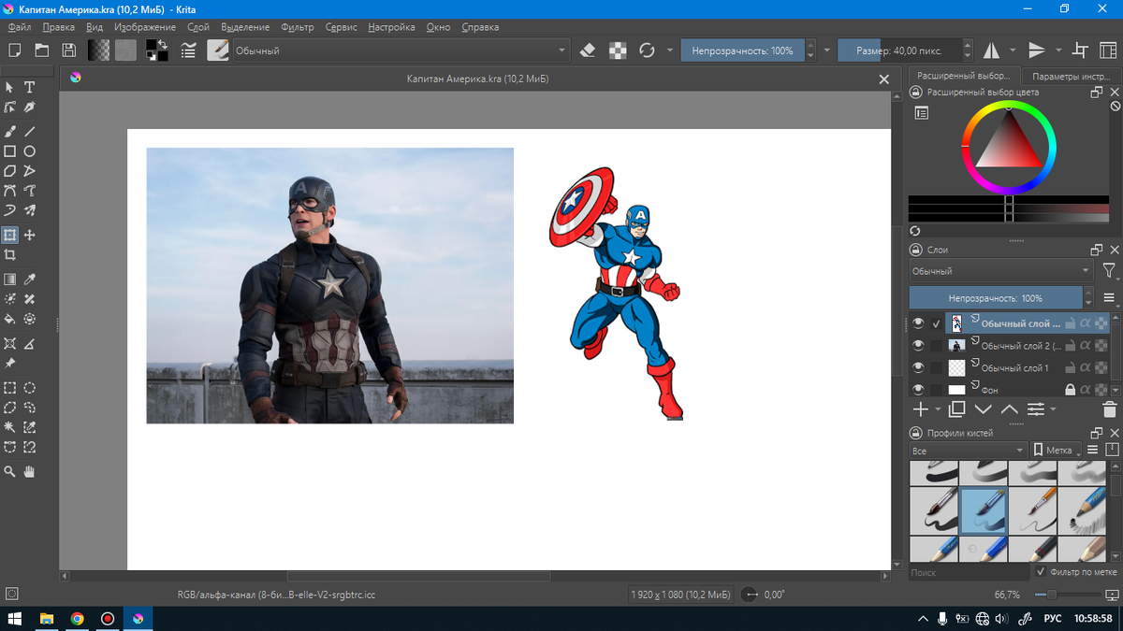Toggle the Фон layer lock
Viewport: 1123px width, 631px height.
[x=1070, y=390]
